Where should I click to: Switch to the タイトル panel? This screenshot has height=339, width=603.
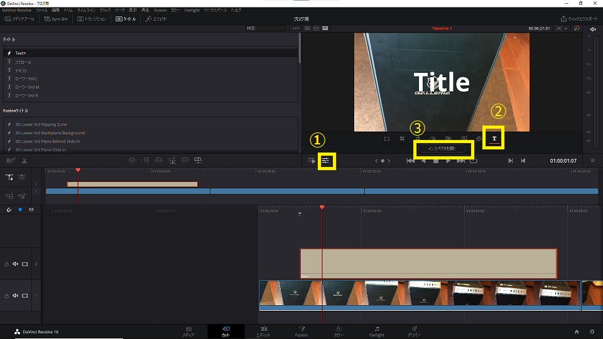tap(126, 19)
